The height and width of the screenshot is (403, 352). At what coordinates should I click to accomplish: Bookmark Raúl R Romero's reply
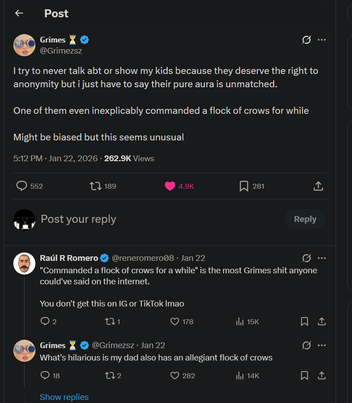[x=305, y=322]
